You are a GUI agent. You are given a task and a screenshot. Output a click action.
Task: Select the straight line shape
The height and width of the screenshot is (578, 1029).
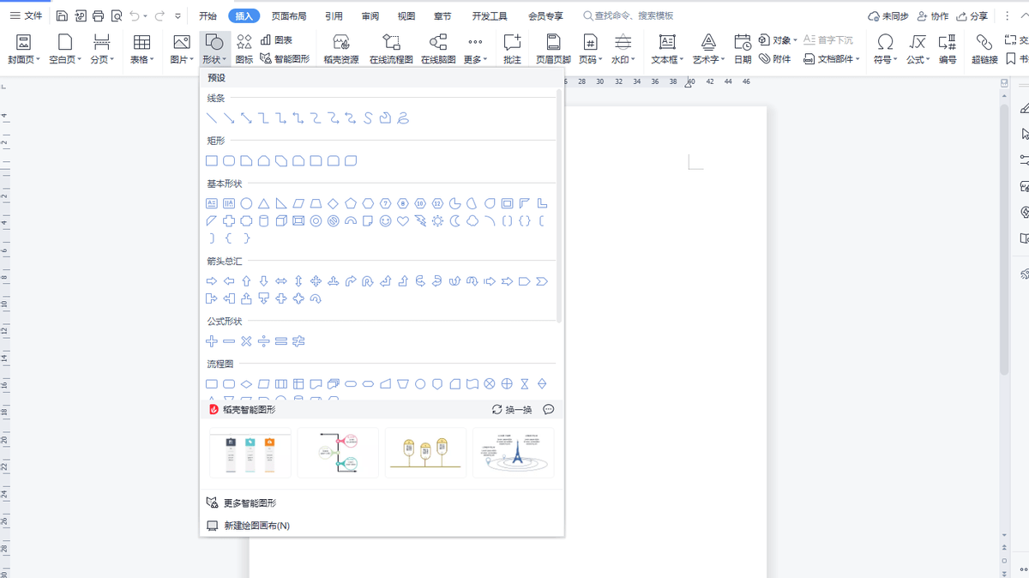pos(212,118)
